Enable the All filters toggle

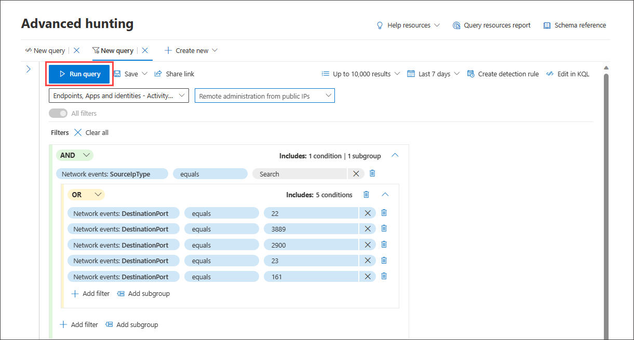click(x=58, y=113)
